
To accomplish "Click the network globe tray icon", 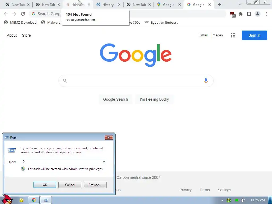I will (x=229, y=200).
